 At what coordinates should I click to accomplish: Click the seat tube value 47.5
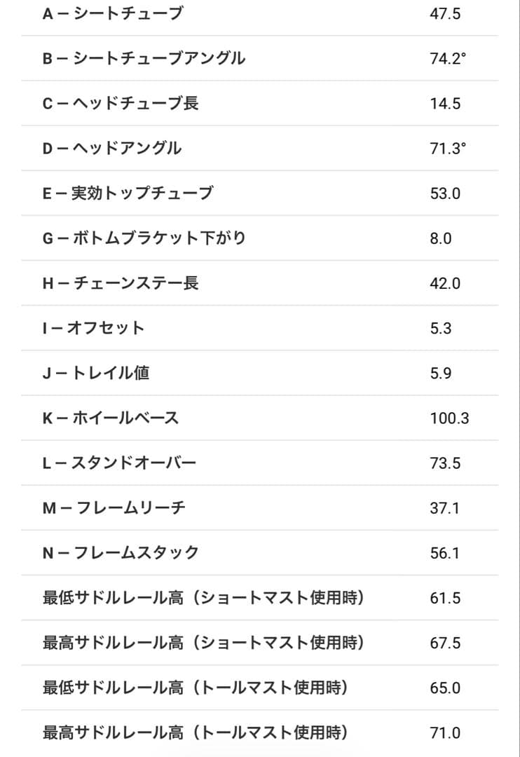[445, 13]
